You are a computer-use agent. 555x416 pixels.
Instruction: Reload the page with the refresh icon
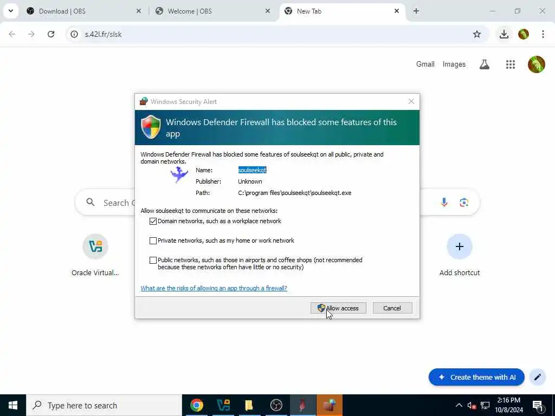tap(51, 34)
